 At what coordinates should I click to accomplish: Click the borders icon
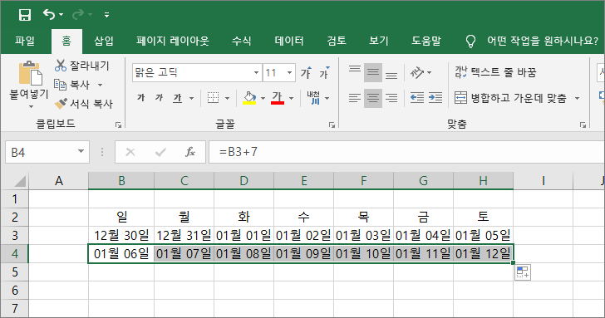coord(213,98)
